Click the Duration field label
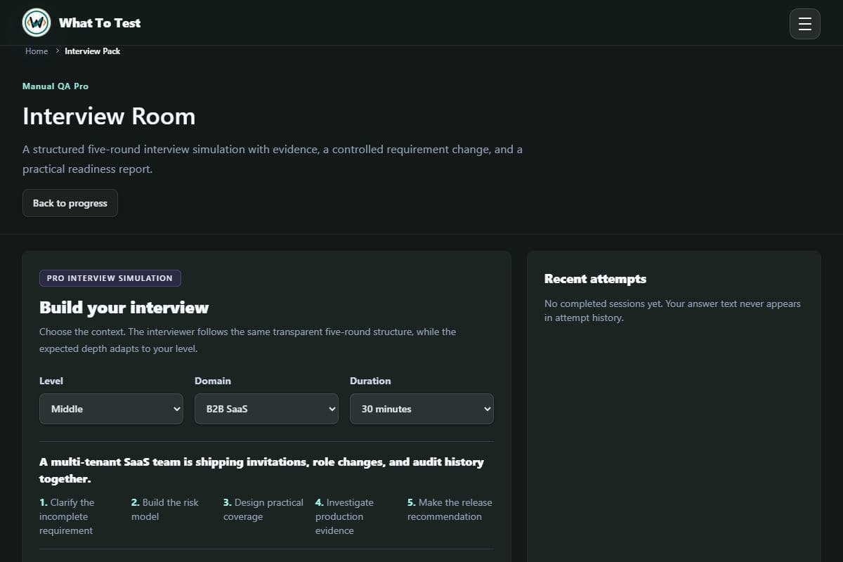Viewport: 843px width, 562px height. click(x=370, y=381)
